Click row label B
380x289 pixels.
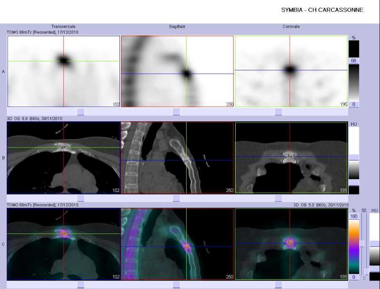3,158
